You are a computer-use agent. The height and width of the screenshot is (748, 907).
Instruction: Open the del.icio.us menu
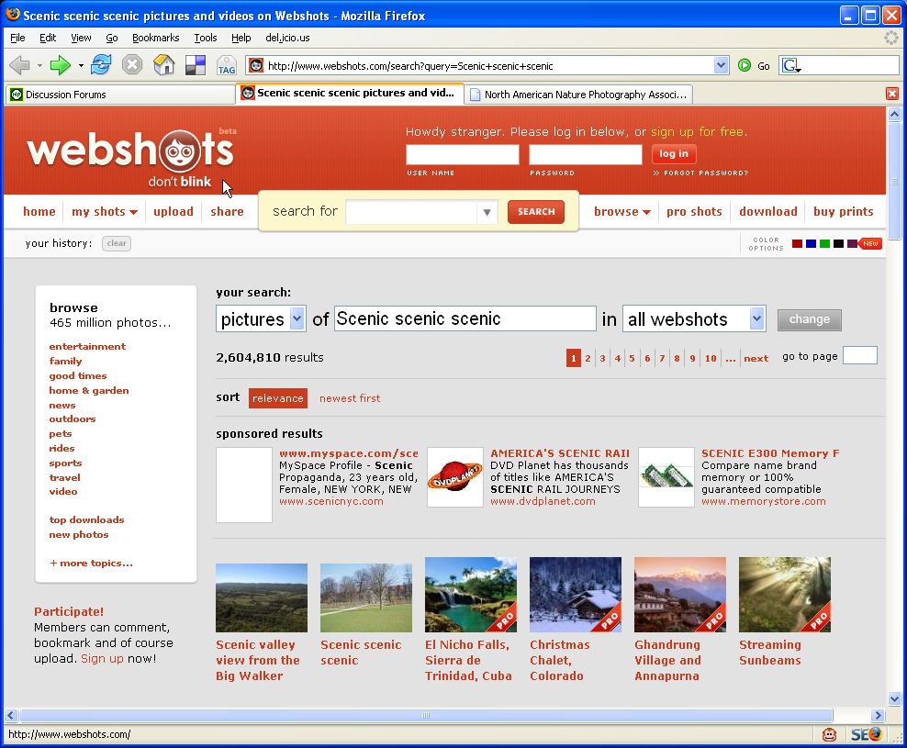[x=287, y=38]
